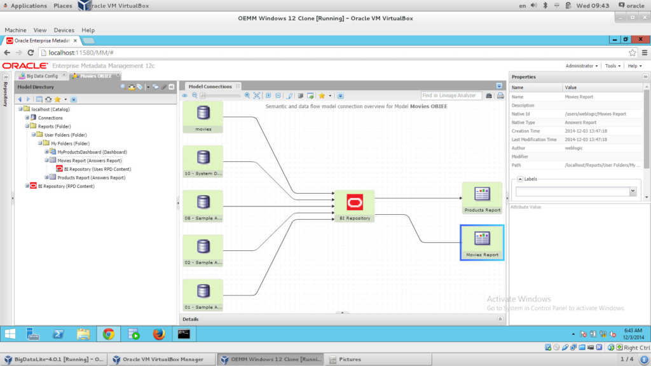Open the Help dropdown in Oracle header
651x366 pixels.
click(635, 66)
